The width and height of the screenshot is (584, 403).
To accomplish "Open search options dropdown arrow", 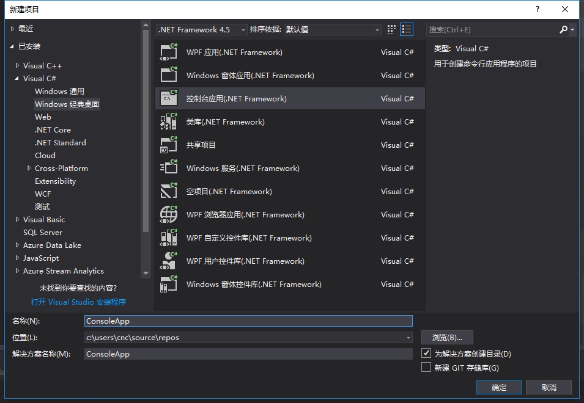I will (572, 29).
